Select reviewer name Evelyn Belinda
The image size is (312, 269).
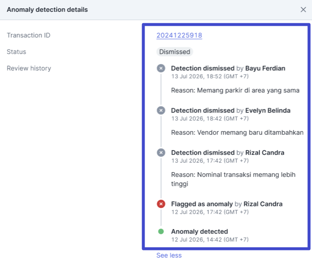point(268,111)
